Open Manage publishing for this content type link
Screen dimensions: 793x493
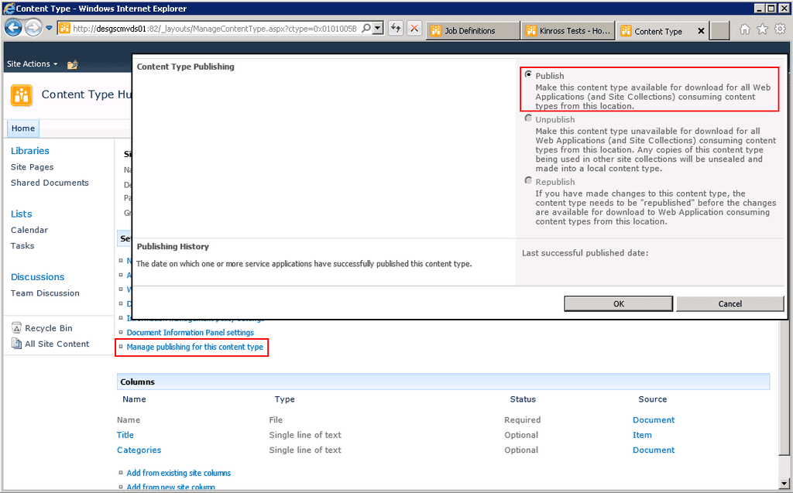coord(194,347)
